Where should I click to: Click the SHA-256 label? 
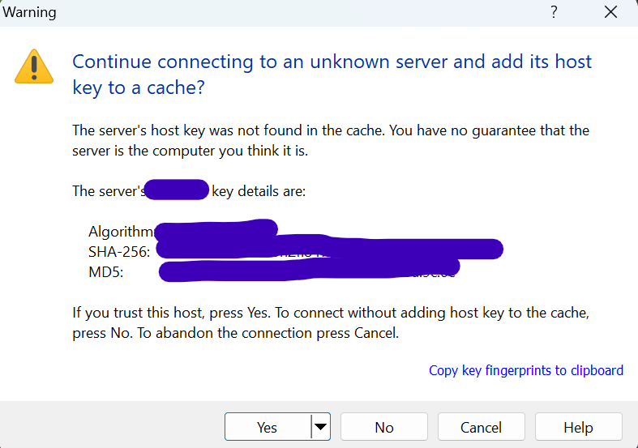119,252
